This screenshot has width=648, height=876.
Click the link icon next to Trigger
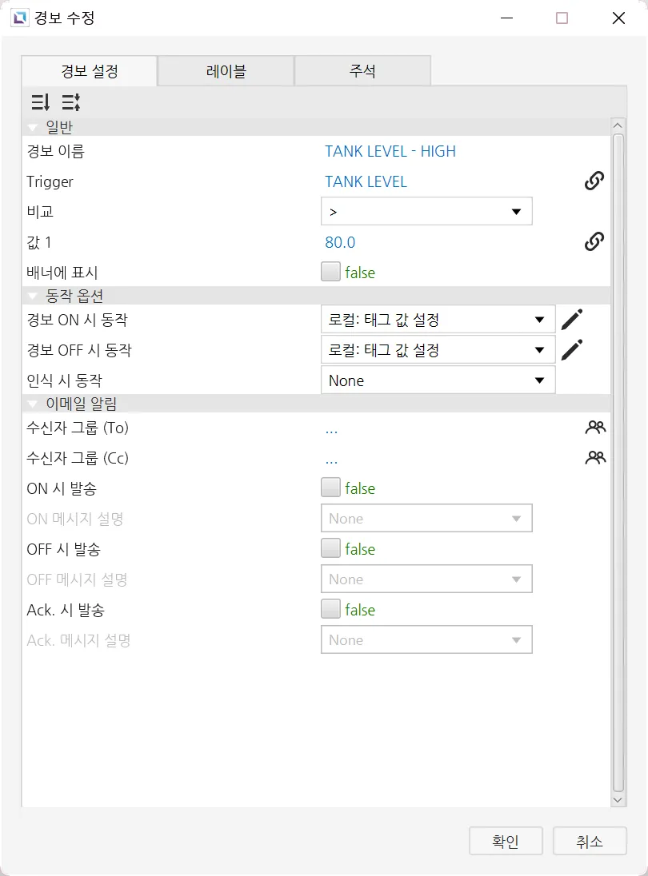[x=594, y=181]
